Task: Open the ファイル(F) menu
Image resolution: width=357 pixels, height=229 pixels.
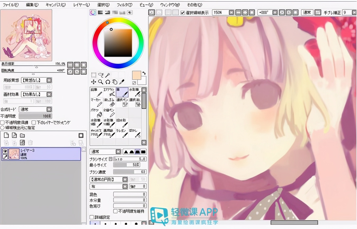Action: (x=11, y=5)
